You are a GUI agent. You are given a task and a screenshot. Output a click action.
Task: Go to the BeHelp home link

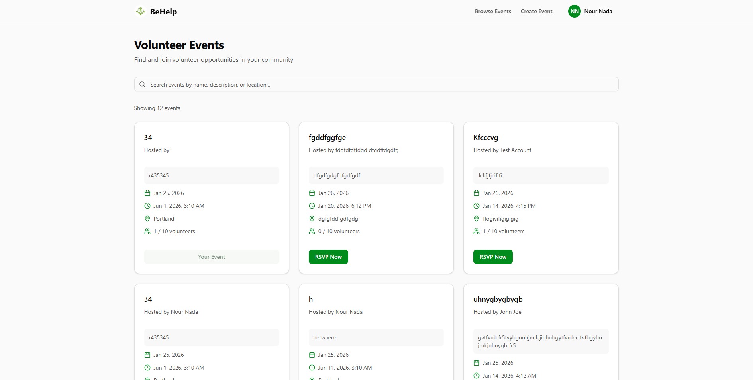(156, 12)
